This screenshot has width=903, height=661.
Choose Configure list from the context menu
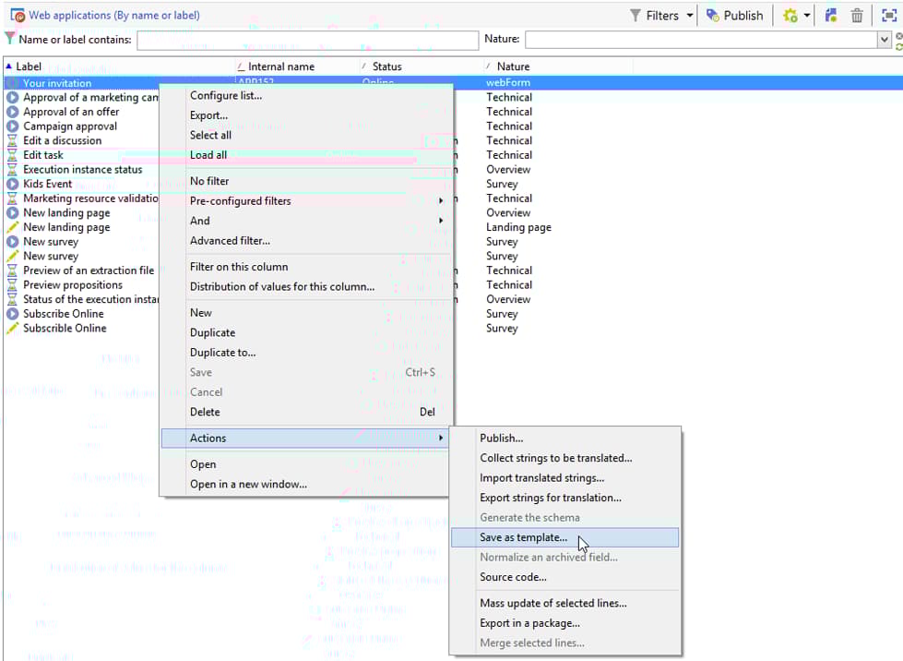(x=242, y=95)
